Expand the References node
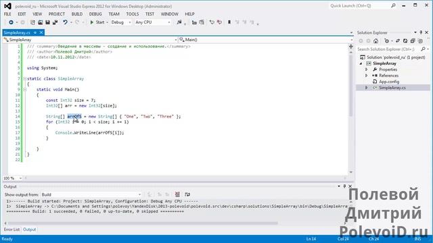 [367, 76]
